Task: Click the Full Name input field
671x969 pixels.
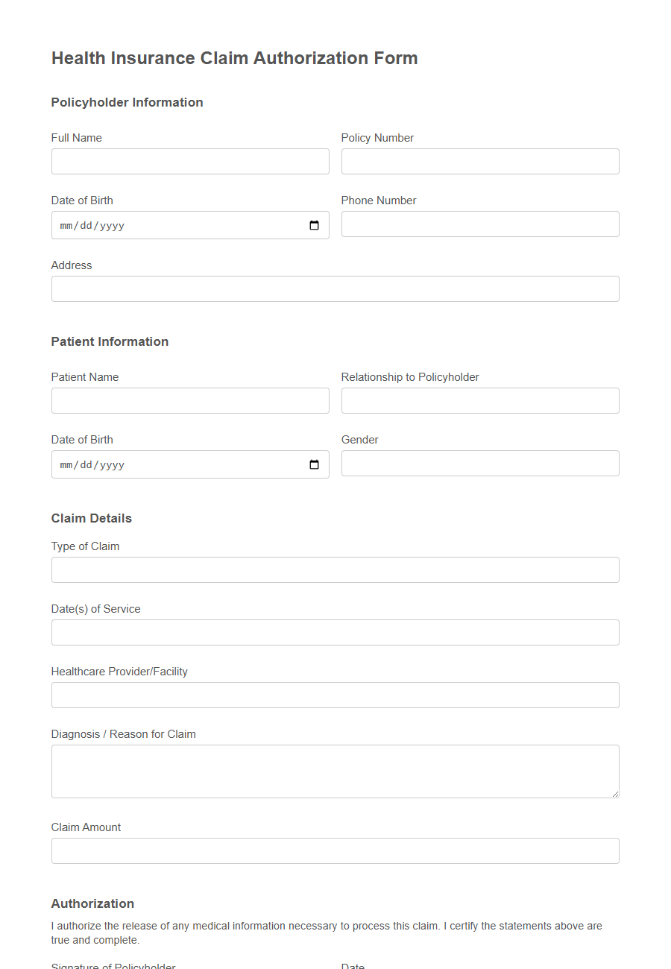Action: [189, 161]
